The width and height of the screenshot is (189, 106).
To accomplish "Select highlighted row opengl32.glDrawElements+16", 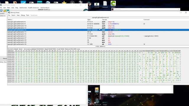I will [98, 30].
